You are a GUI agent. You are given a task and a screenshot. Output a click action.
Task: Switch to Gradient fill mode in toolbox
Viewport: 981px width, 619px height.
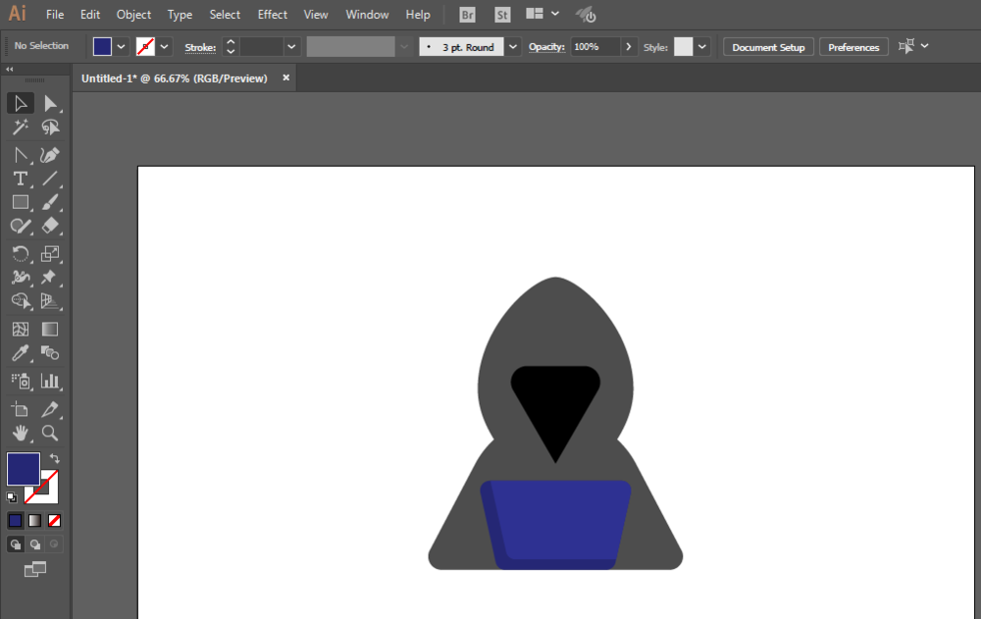click(35, 520)
